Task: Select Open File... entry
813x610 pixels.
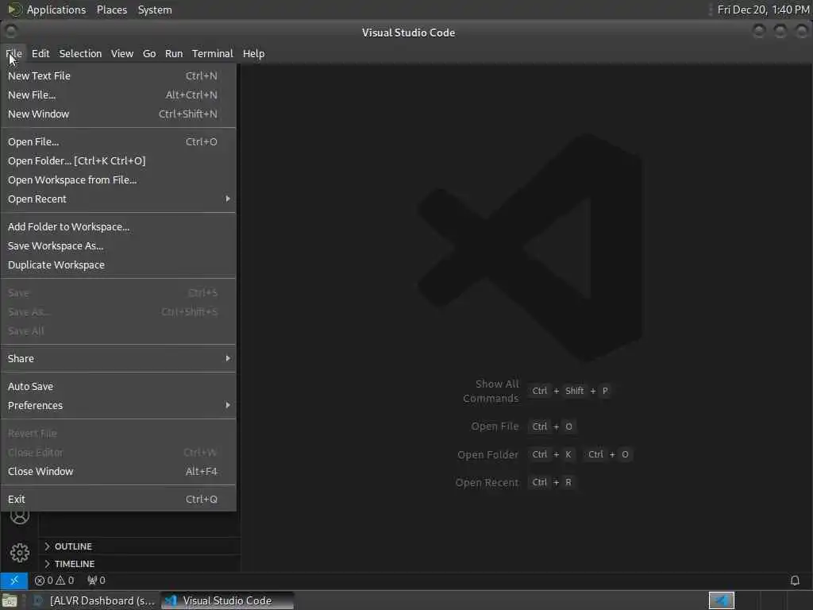Action: (x=118, y=141)
